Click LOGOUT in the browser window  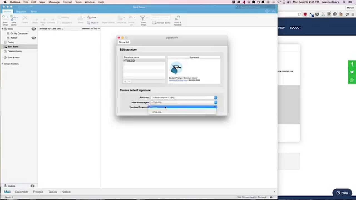(x=295, y=28)
